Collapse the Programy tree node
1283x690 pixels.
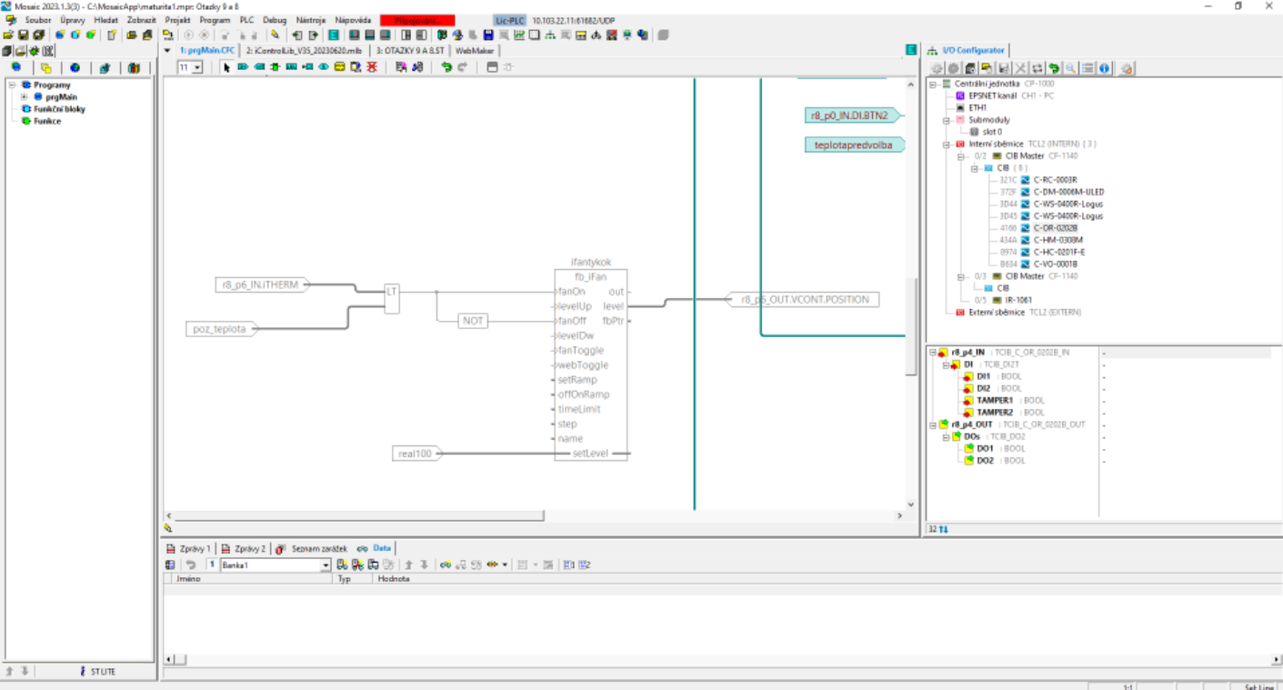(x=12, y=85)
